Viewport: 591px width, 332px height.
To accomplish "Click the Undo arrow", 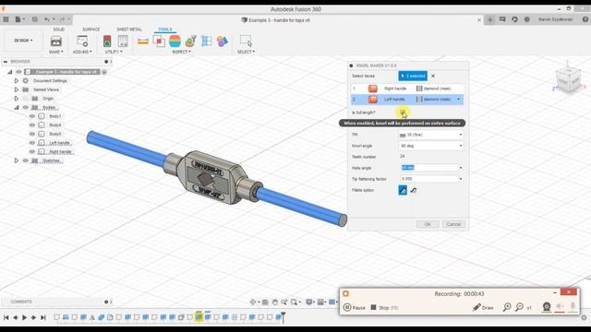I will (47, 19).
